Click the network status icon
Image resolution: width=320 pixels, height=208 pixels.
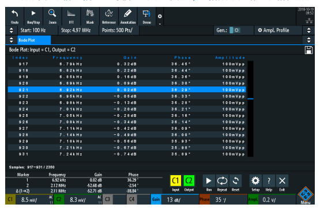(309, 21)
